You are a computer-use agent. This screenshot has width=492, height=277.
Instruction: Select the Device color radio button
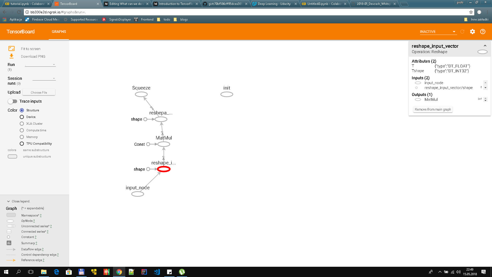click(x=22, y=117)
